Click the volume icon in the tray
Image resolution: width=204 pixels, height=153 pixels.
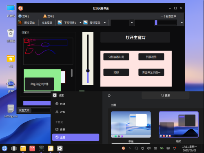click(149, 148)
